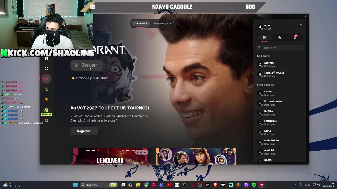Open FL Studio taskbar icon
The width and height of the screenshot is (337, 189).
[x=239, y=185]
